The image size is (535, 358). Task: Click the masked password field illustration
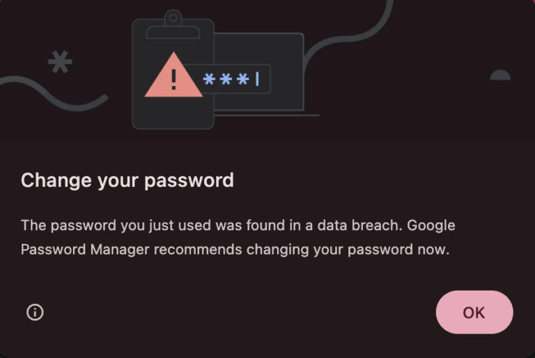[x=234, y=79]
